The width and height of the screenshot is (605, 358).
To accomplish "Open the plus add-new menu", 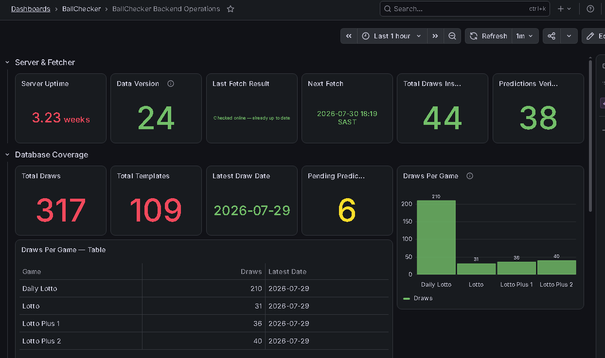I will click(x=565, y=9).
